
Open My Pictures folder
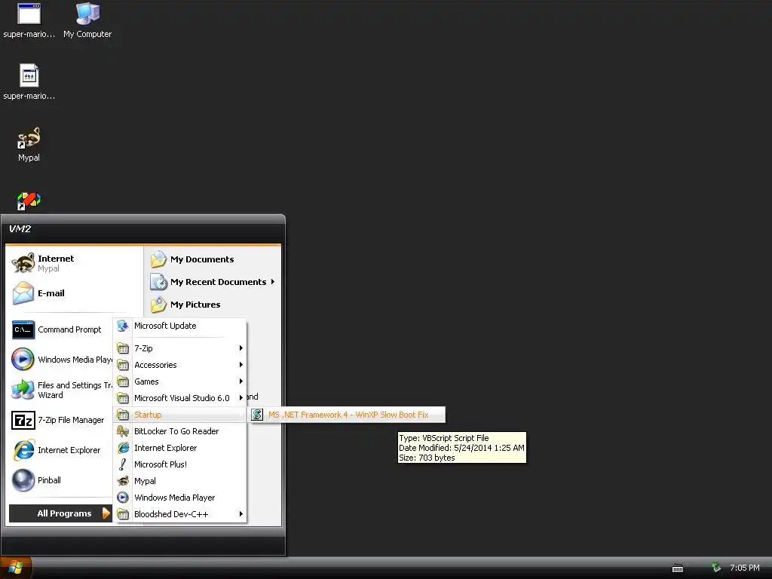(213, 305)
